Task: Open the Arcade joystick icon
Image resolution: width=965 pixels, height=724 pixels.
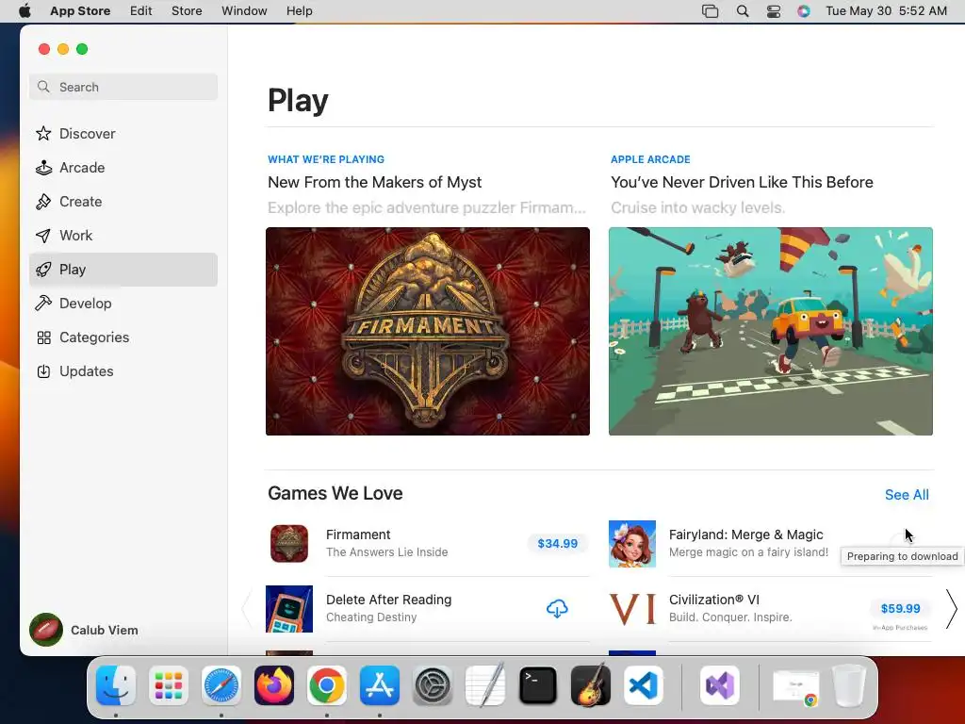Action: pyautogui.click(x=43, y=168)
